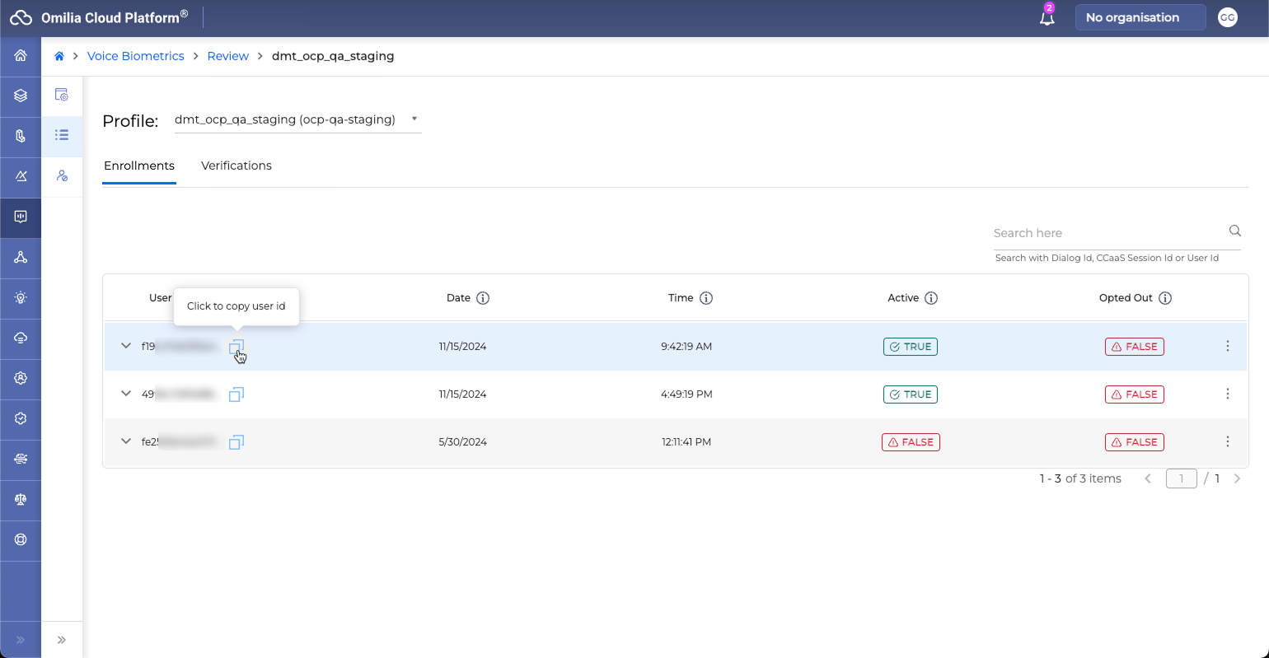Click info icon beside Opted Out header
The height and width of the screenshot is (658, 1269).
click(x=1165, y=298)
